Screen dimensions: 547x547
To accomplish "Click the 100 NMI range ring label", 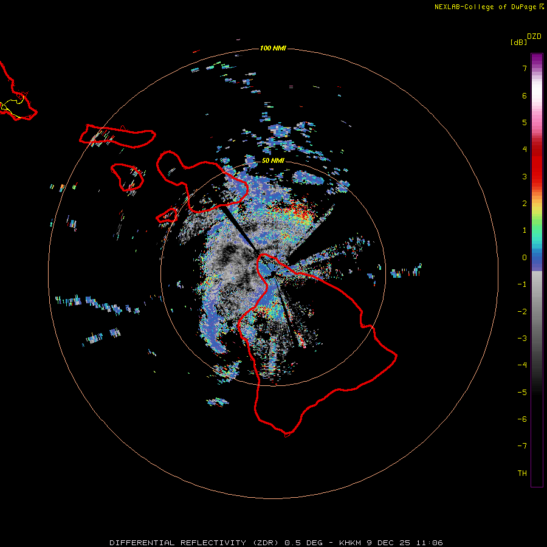I will pyautogui.click(x=273, y=48).
